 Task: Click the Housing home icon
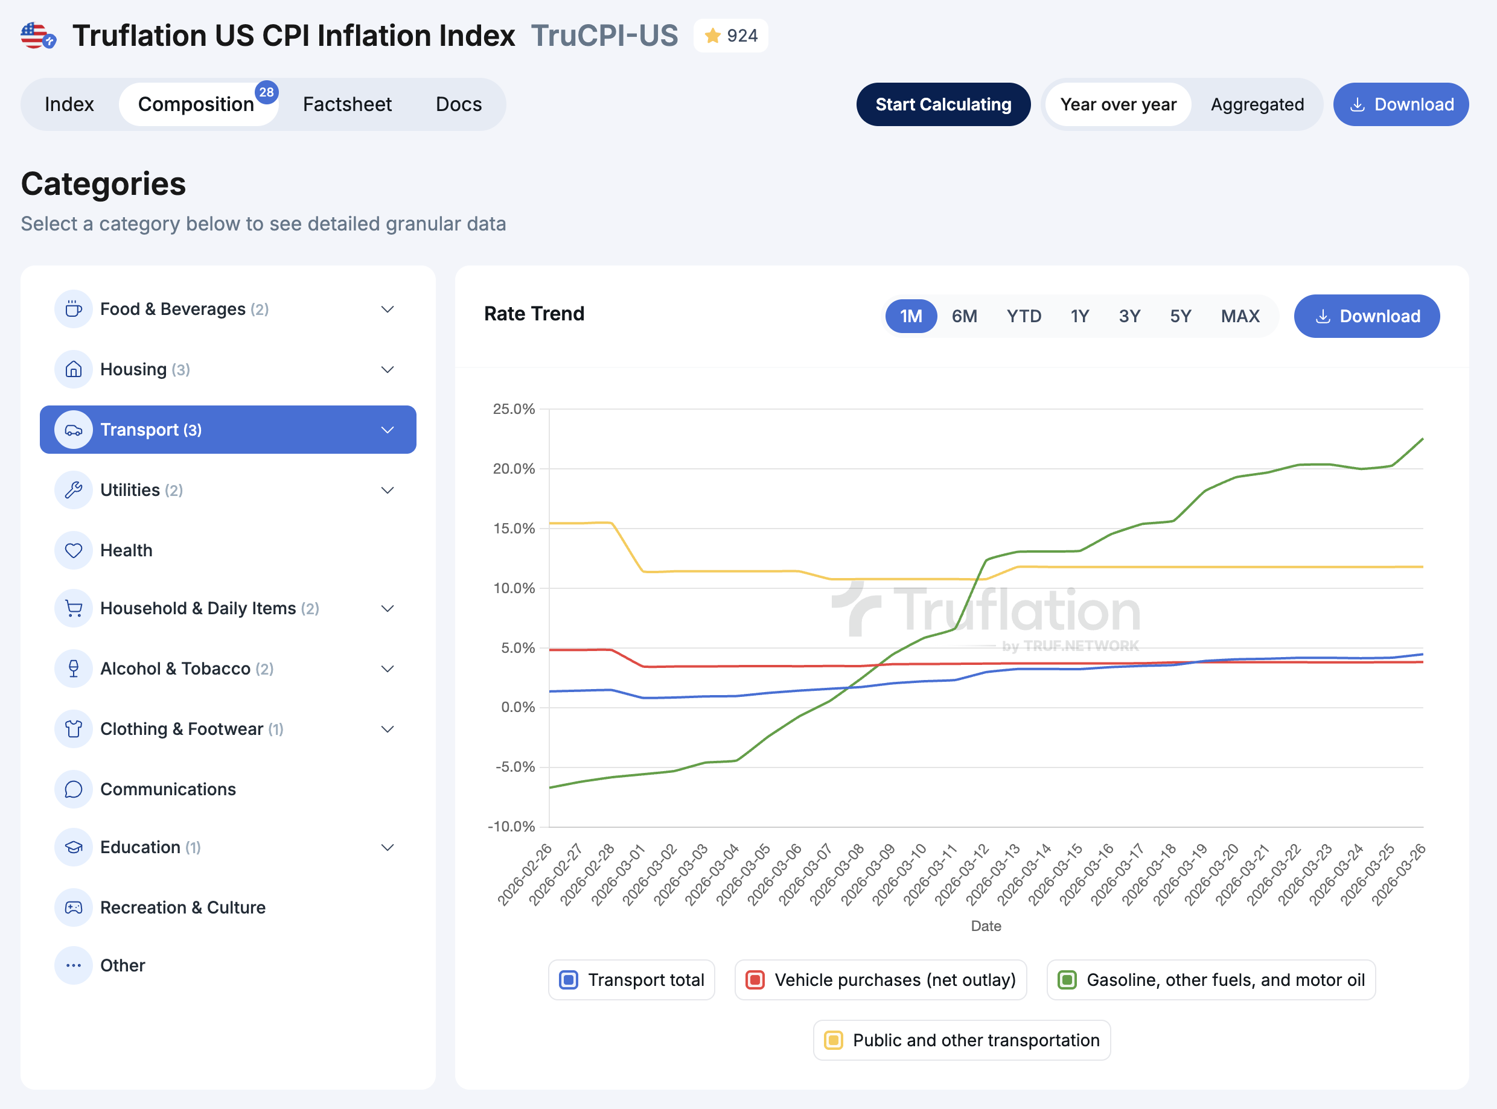click(73, 369)
